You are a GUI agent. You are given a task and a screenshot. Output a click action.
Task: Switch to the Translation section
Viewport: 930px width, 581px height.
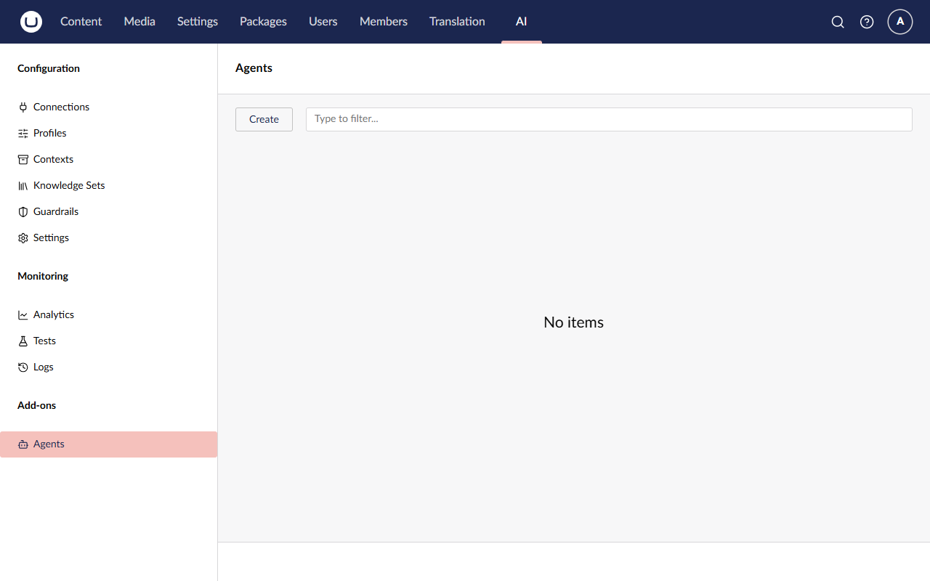(457, 22)
